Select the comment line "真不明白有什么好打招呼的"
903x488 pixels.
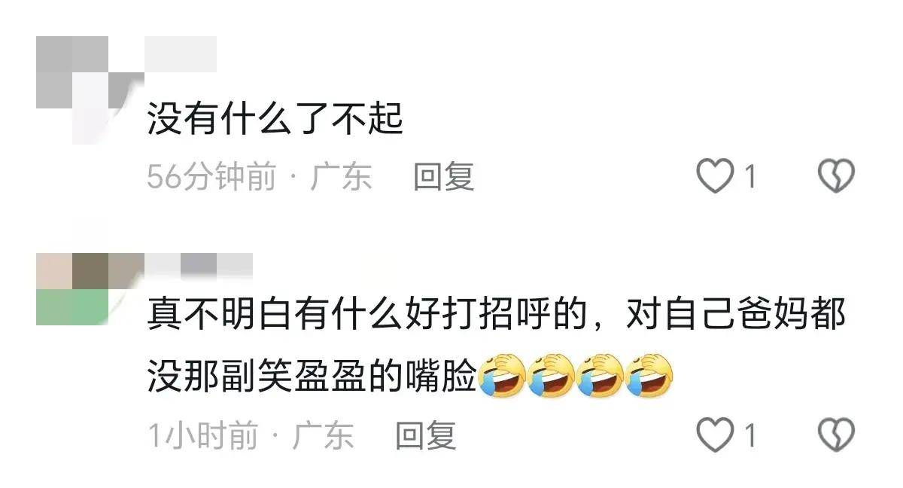tap(366, 316)
